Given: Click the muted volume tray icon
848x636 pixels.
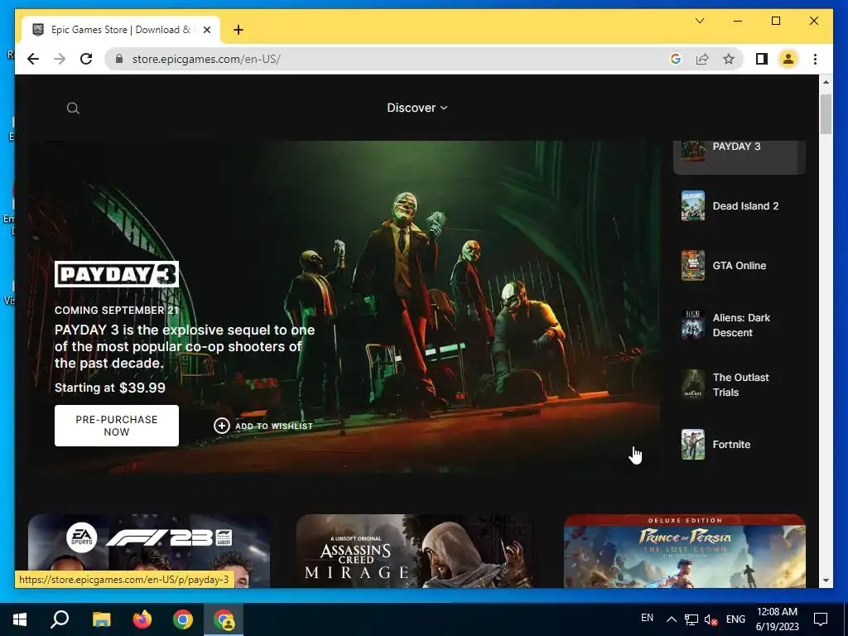Looking at the screenshot, I should 711,619.
